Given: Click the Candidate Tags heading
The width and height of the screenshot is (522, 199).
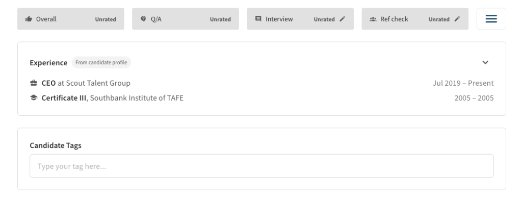Looking at the screenshot, I should tap(56, 145).
